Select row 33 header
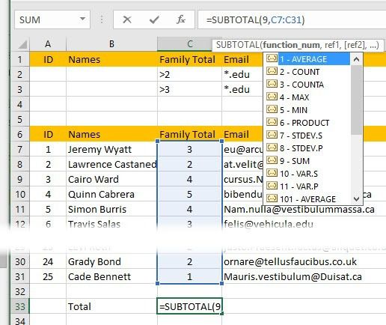The image size is (386, 325). pos(20,306)
